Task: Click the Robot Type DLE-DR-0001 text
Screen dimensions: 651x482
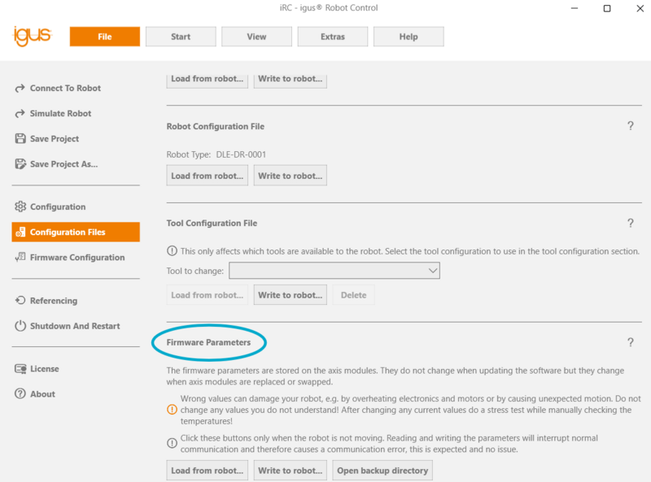Action: [x=216, y=154]
